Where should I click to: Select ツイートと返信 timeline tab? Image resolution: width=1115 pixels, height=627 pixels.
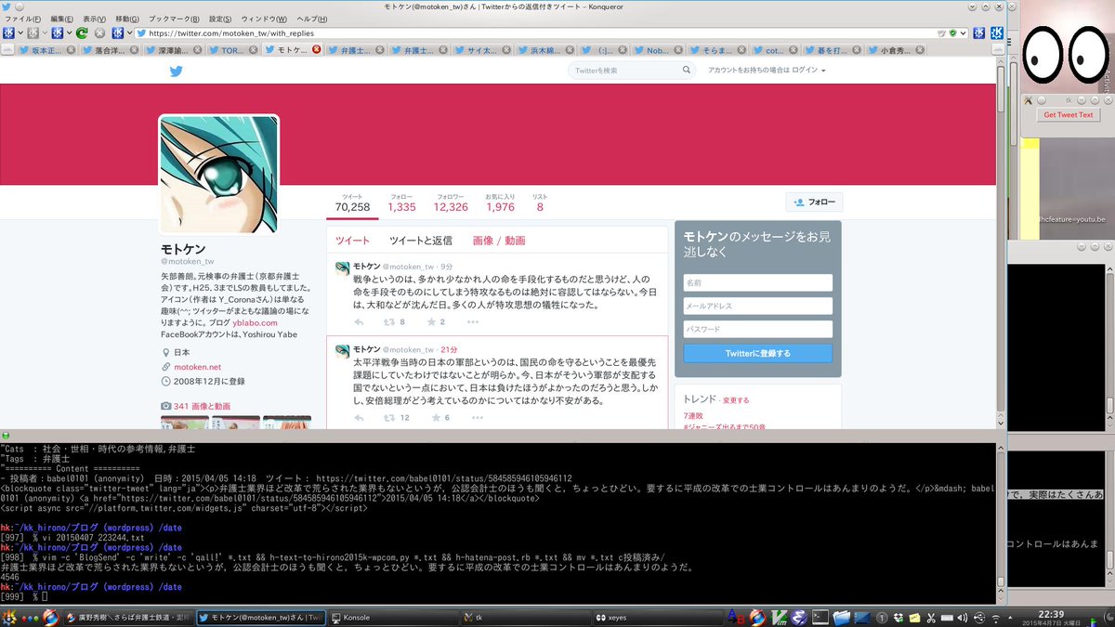coord(421,241)
